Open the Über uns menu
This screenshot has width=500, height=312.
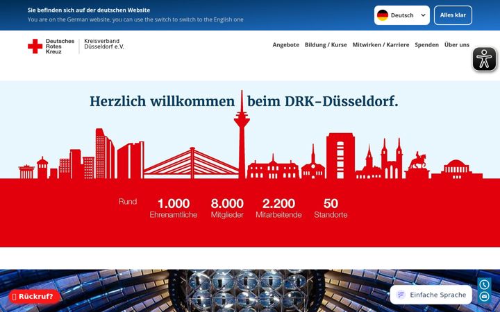[457, 45]
